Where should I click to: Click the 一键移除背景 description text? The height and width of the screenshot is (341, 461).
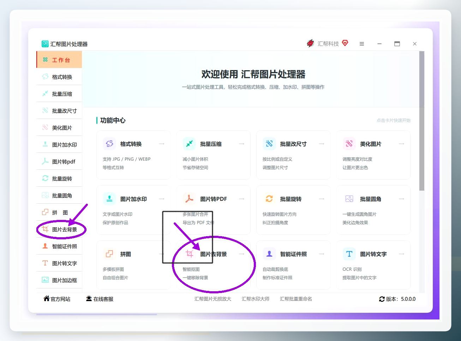point(195,278)
